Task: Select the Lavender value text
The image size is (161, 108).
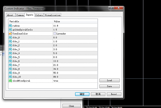Action: (x=61, y=34)
